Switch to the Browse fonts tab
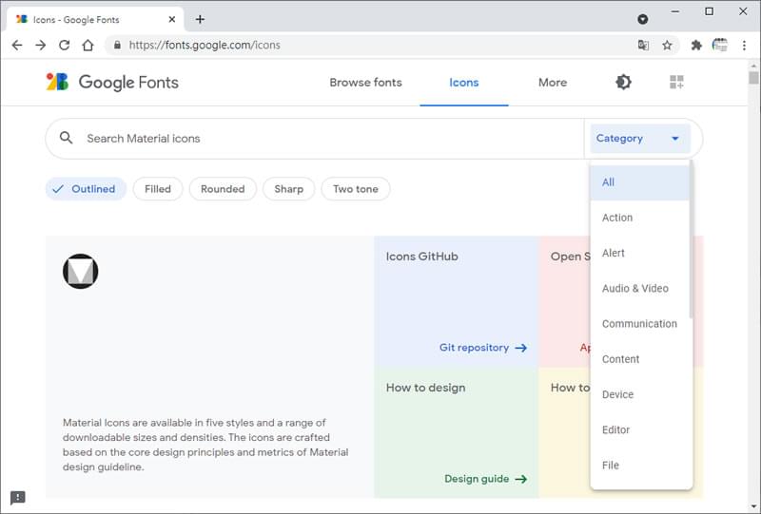Image resolution: width=761 pixels, height=514 pixels. coord(365,83)
